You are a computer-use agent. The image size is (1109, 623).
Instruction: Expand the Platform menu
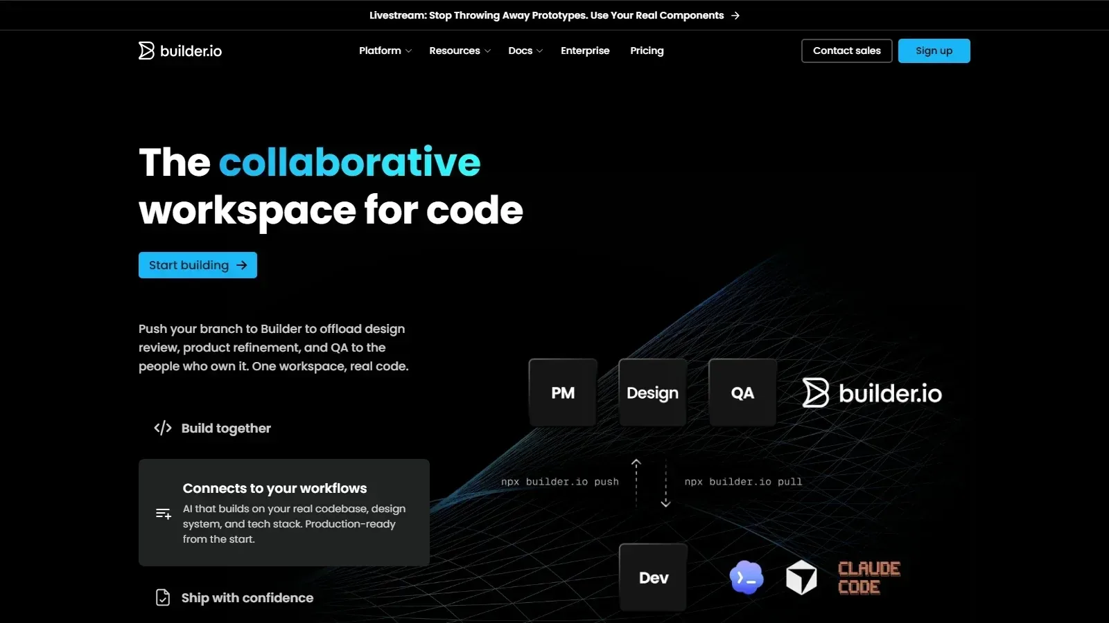pyautogui.click(x=385, y=51)
